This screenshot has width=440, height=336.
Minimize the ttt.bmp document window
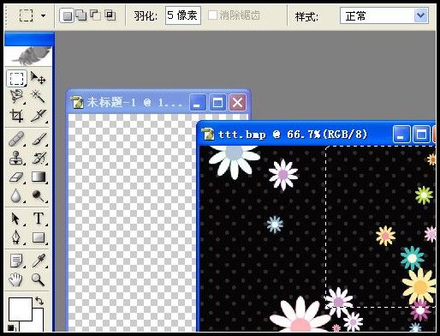(401, 135)
